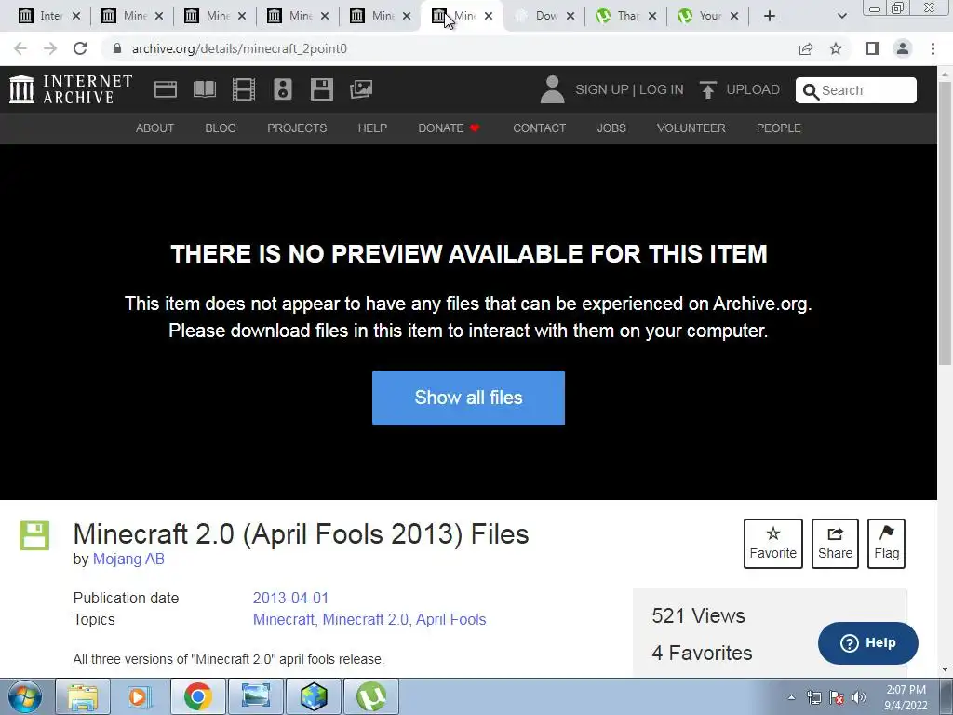Screen dimensions: 953x715
Task: Open the BLOG menu item
Action: (x=221, y=128)
